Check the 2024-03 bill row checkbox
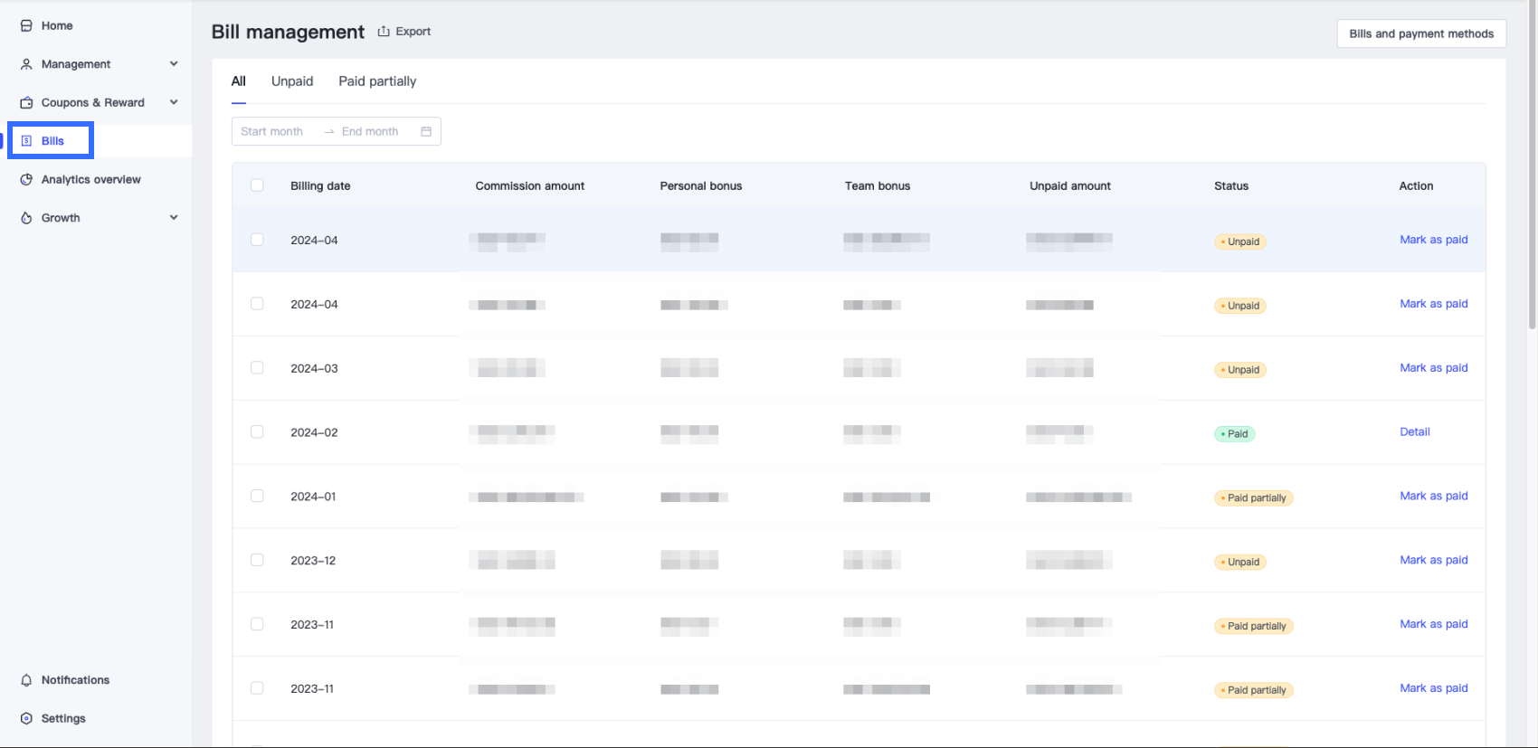The width and height of the screenshot is (1538, 748). pyautogui.click(x=257, y=368)
